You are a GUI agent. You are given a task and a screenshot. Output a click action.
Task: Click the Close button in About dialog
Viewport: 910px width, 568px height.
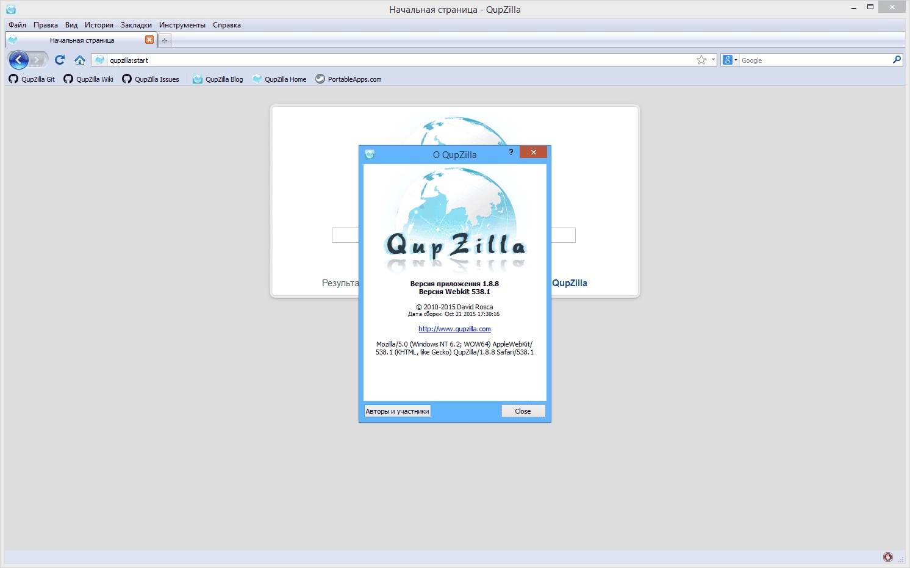tap(523, 411)
